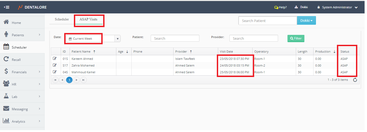This screenshot has width=367, height=132.
Task: Go to the last page of results
Action: point(84,80)
